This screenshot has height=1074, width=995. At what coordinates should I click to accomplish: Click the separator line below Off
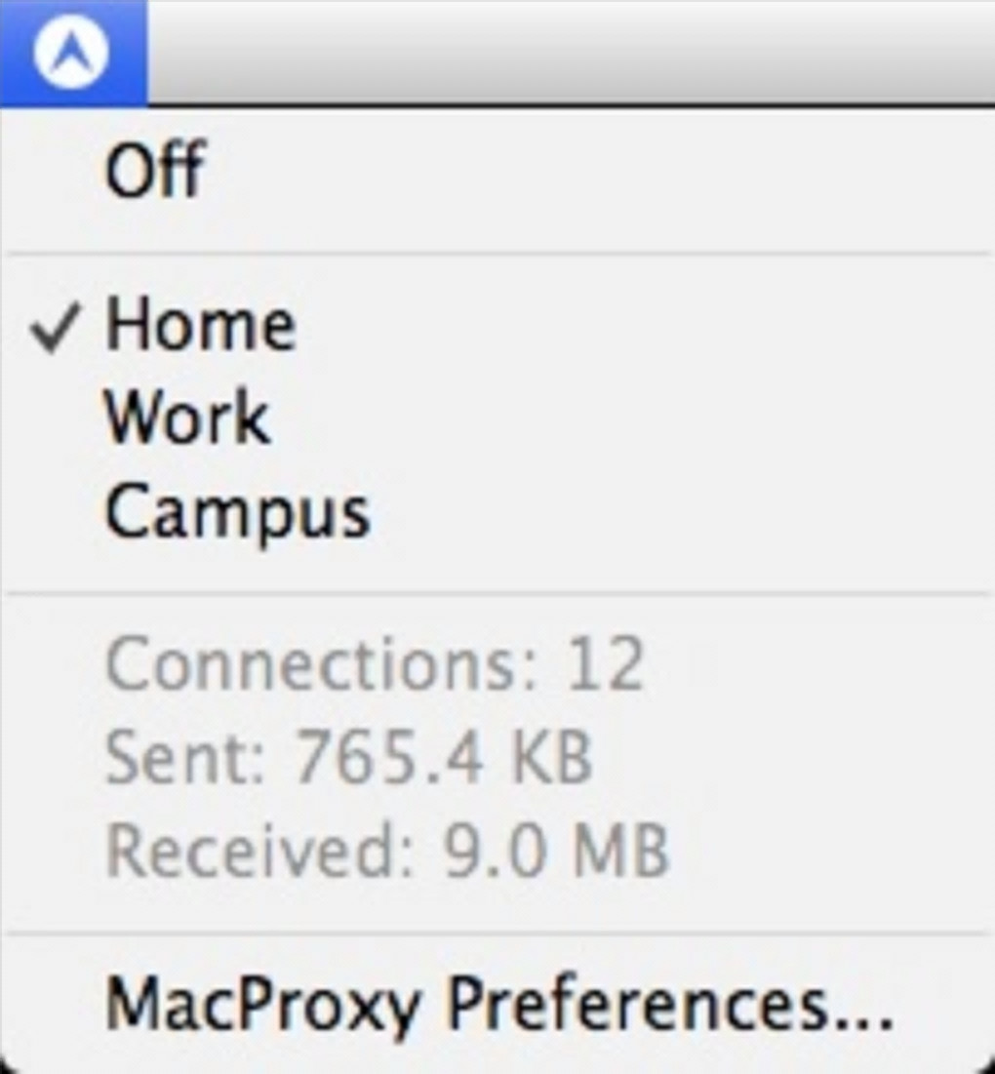[x=497, y=255]
